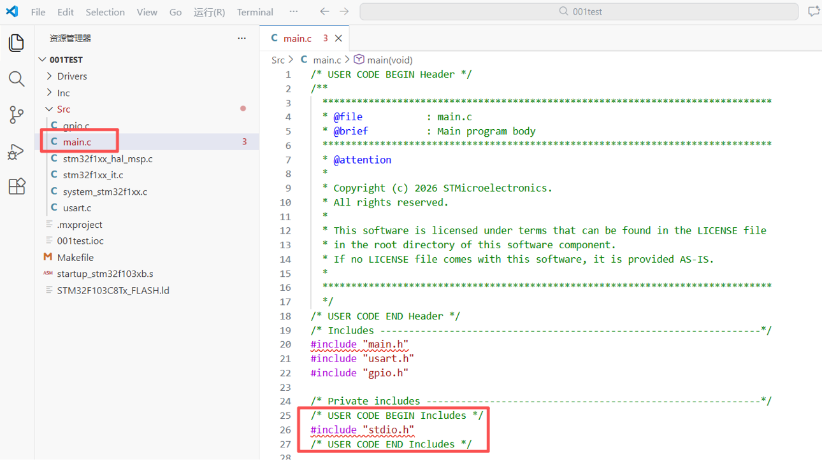
Task: Open stm32f1xx_hal_msp.c file
Action: coord(147,158)
